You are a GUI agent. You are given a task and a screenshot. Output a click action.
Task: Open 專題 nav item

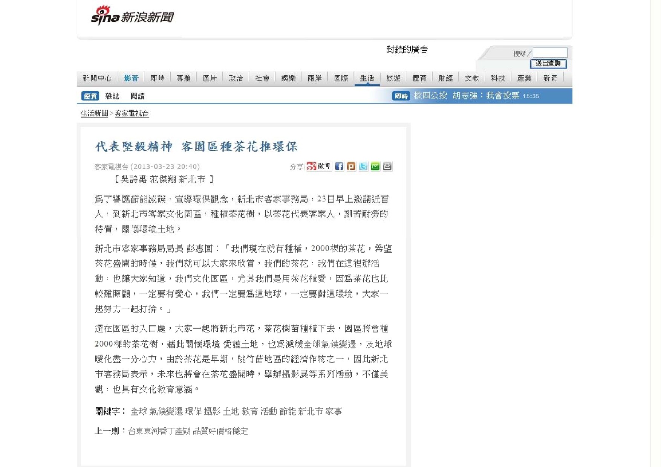pos(184,78)
